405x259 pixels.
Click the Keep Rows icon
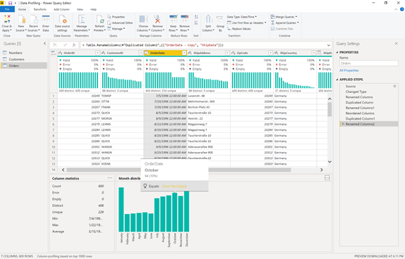(173, 20)
